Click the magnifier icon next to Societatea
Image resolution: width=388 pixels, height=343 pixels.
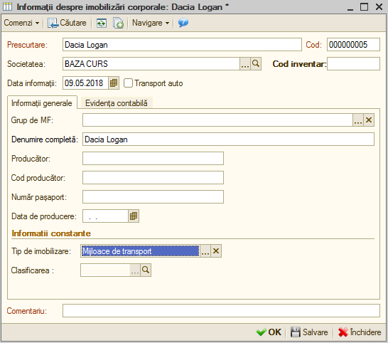click(x=256, y=64)
